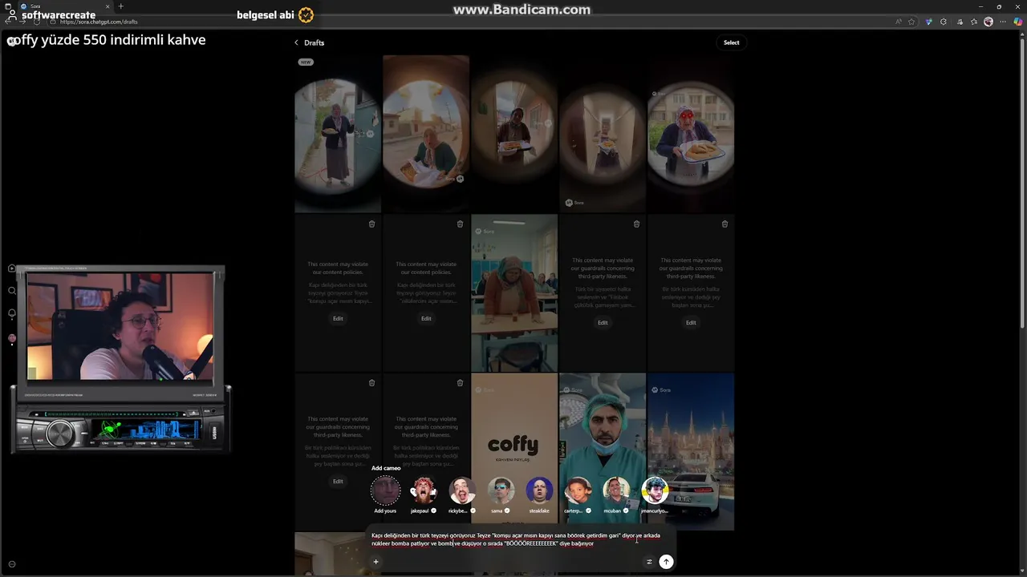This screenshot has height=577, width=1027.
Task: Open tab actions menu icon at window corner
Action: coord(8,6)
